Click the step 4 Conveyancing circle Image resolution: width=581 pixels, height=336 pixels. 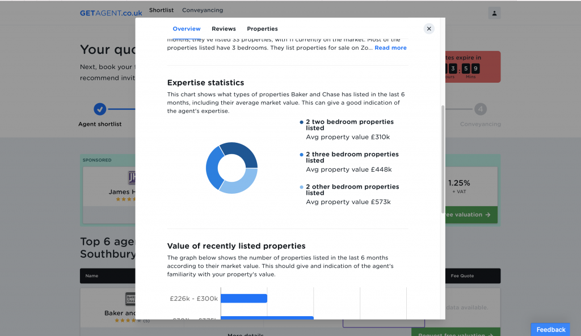[x=481, y=109]
